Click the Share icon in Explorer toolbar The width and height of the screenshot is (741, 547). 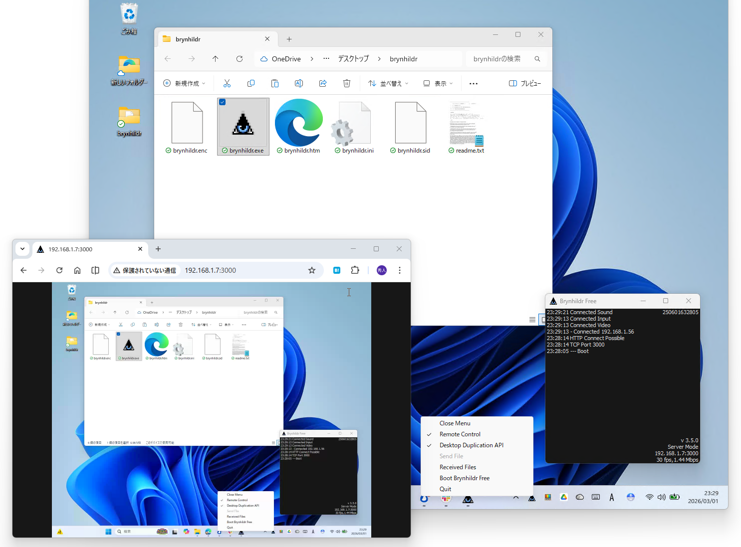(323, 83)
